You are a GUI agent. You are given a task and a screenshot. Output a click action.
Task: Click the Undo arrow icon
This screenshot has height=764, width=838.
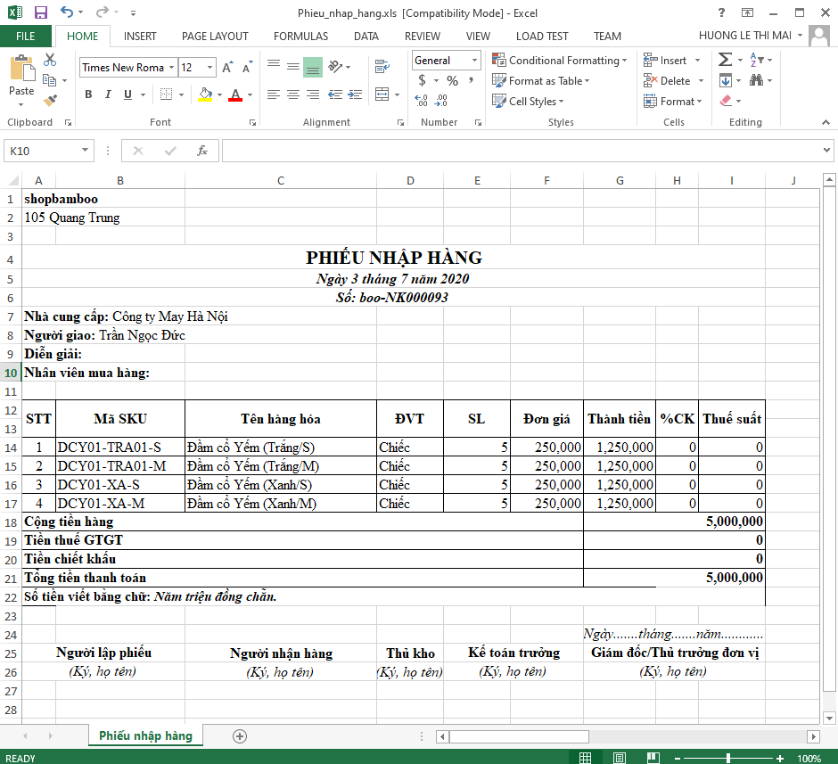pyautogui.click(x=66, y=12)
